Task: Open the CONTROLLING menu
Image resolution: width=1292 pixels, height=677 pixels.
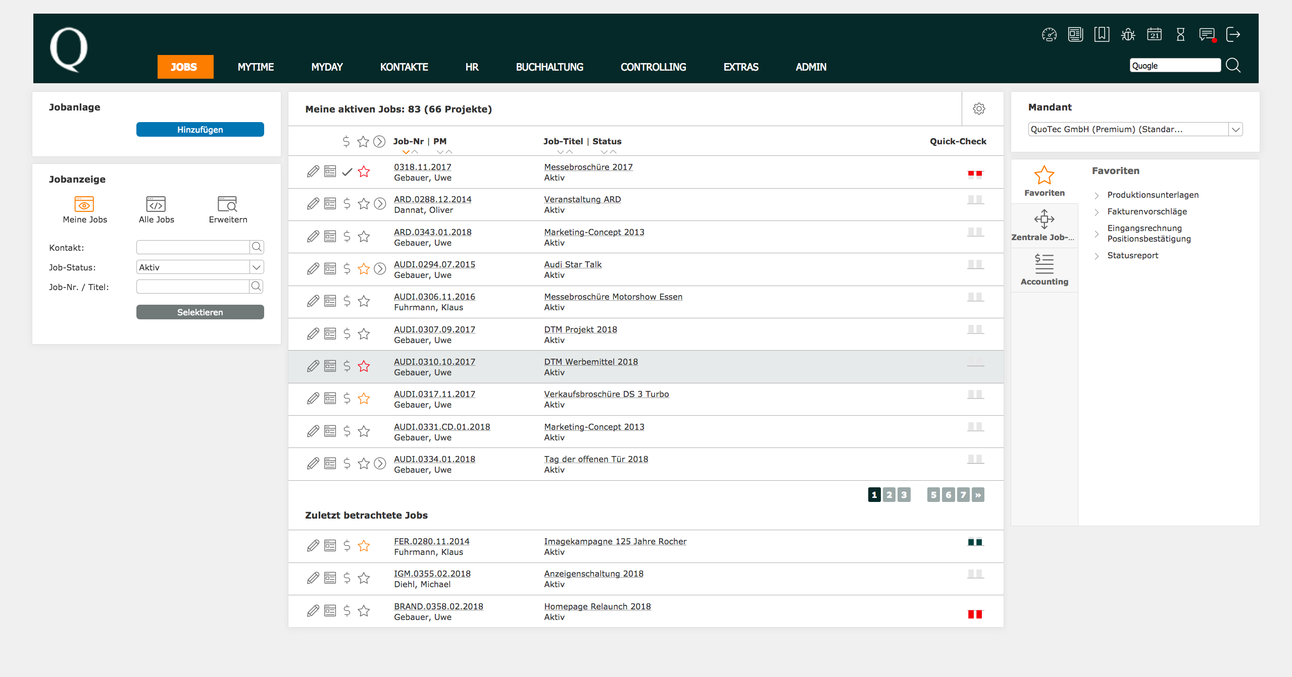Action: tap(653, 67)
